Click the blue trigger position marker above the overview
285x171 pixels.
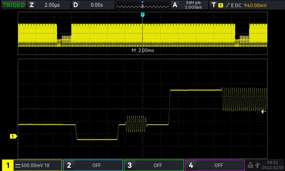coord(142,15)
